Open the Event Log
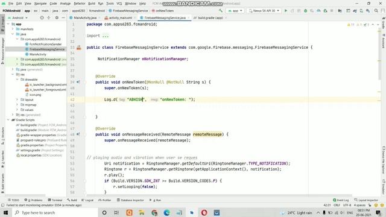The width and height of the screenshot is (386, 217). click(341, 200)
